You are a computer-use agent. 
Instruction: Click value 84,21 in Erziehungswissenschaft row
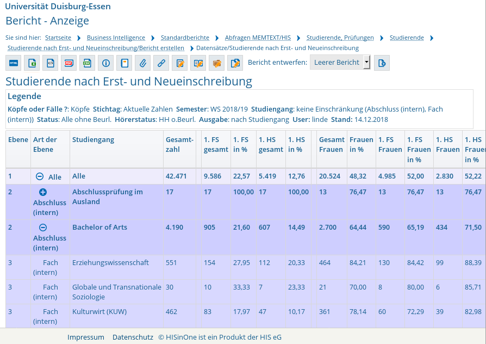point(358,263)
